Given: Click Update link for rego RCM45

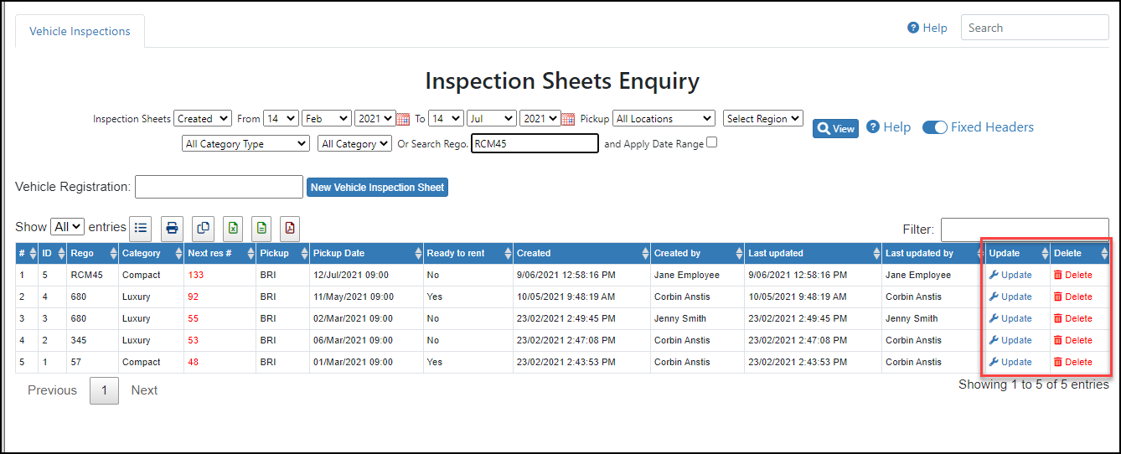Looking at the screenshot, I should click(x=1010, y=275).
